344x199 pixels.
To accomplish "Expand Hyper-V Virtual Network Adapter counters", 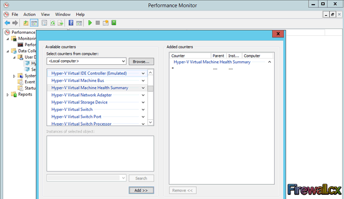I will point(143,95).
